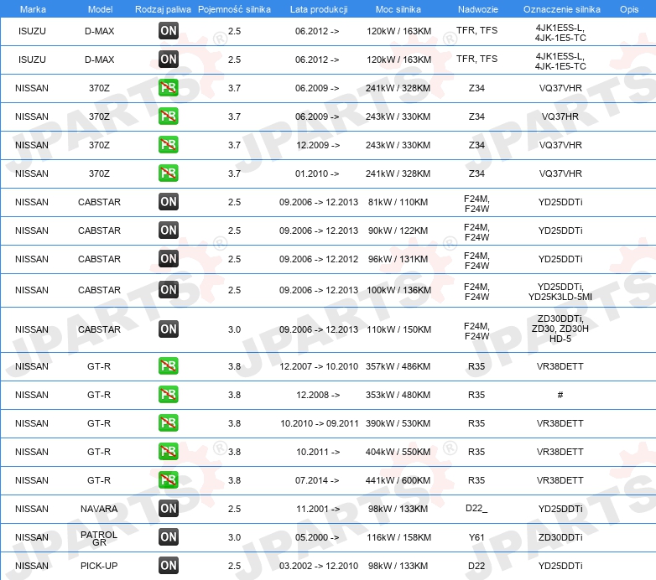Click the VQ37HR engine code cell
This screenshot has height=580, width=656.
click(560, 117)
